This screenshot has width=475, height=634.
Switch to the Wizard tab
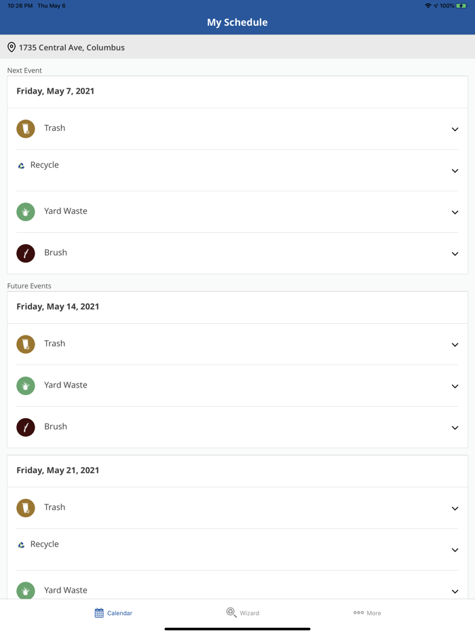pyautogui.click(x=243, y=613)
